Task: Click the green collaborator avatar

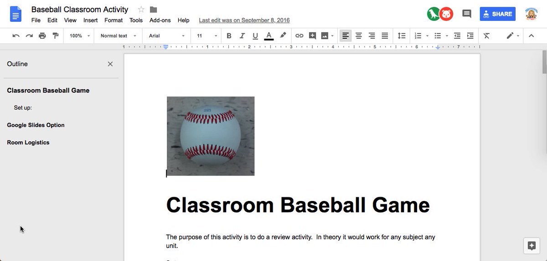Action: (433, 14)
